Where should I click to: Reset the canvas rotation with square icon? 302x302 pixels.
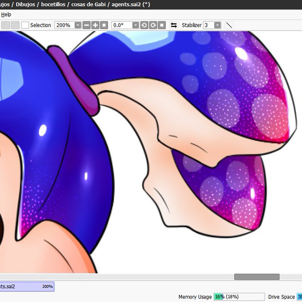tap(162, 25)
